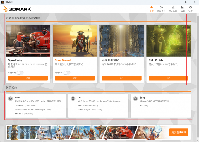Image resolution: width=199 pixels, height=142 pixels.
Task: Click the 为您的系统推荐的基准测试 heading
Action: pos(23,18)
